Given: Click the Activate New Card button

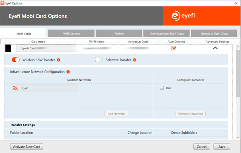Looking at the screenshot, I should 27,147.
